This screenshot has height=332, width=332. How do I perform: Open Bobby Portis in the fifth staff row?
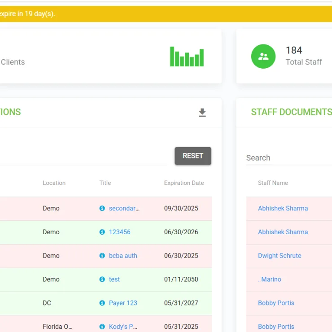tap(276, 303)
